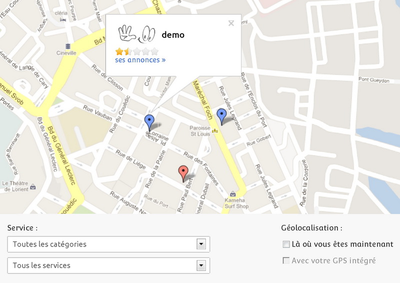Click the star rating in demo popup
The width and height of the screenshot is (400, 283).
click(137, 51)
